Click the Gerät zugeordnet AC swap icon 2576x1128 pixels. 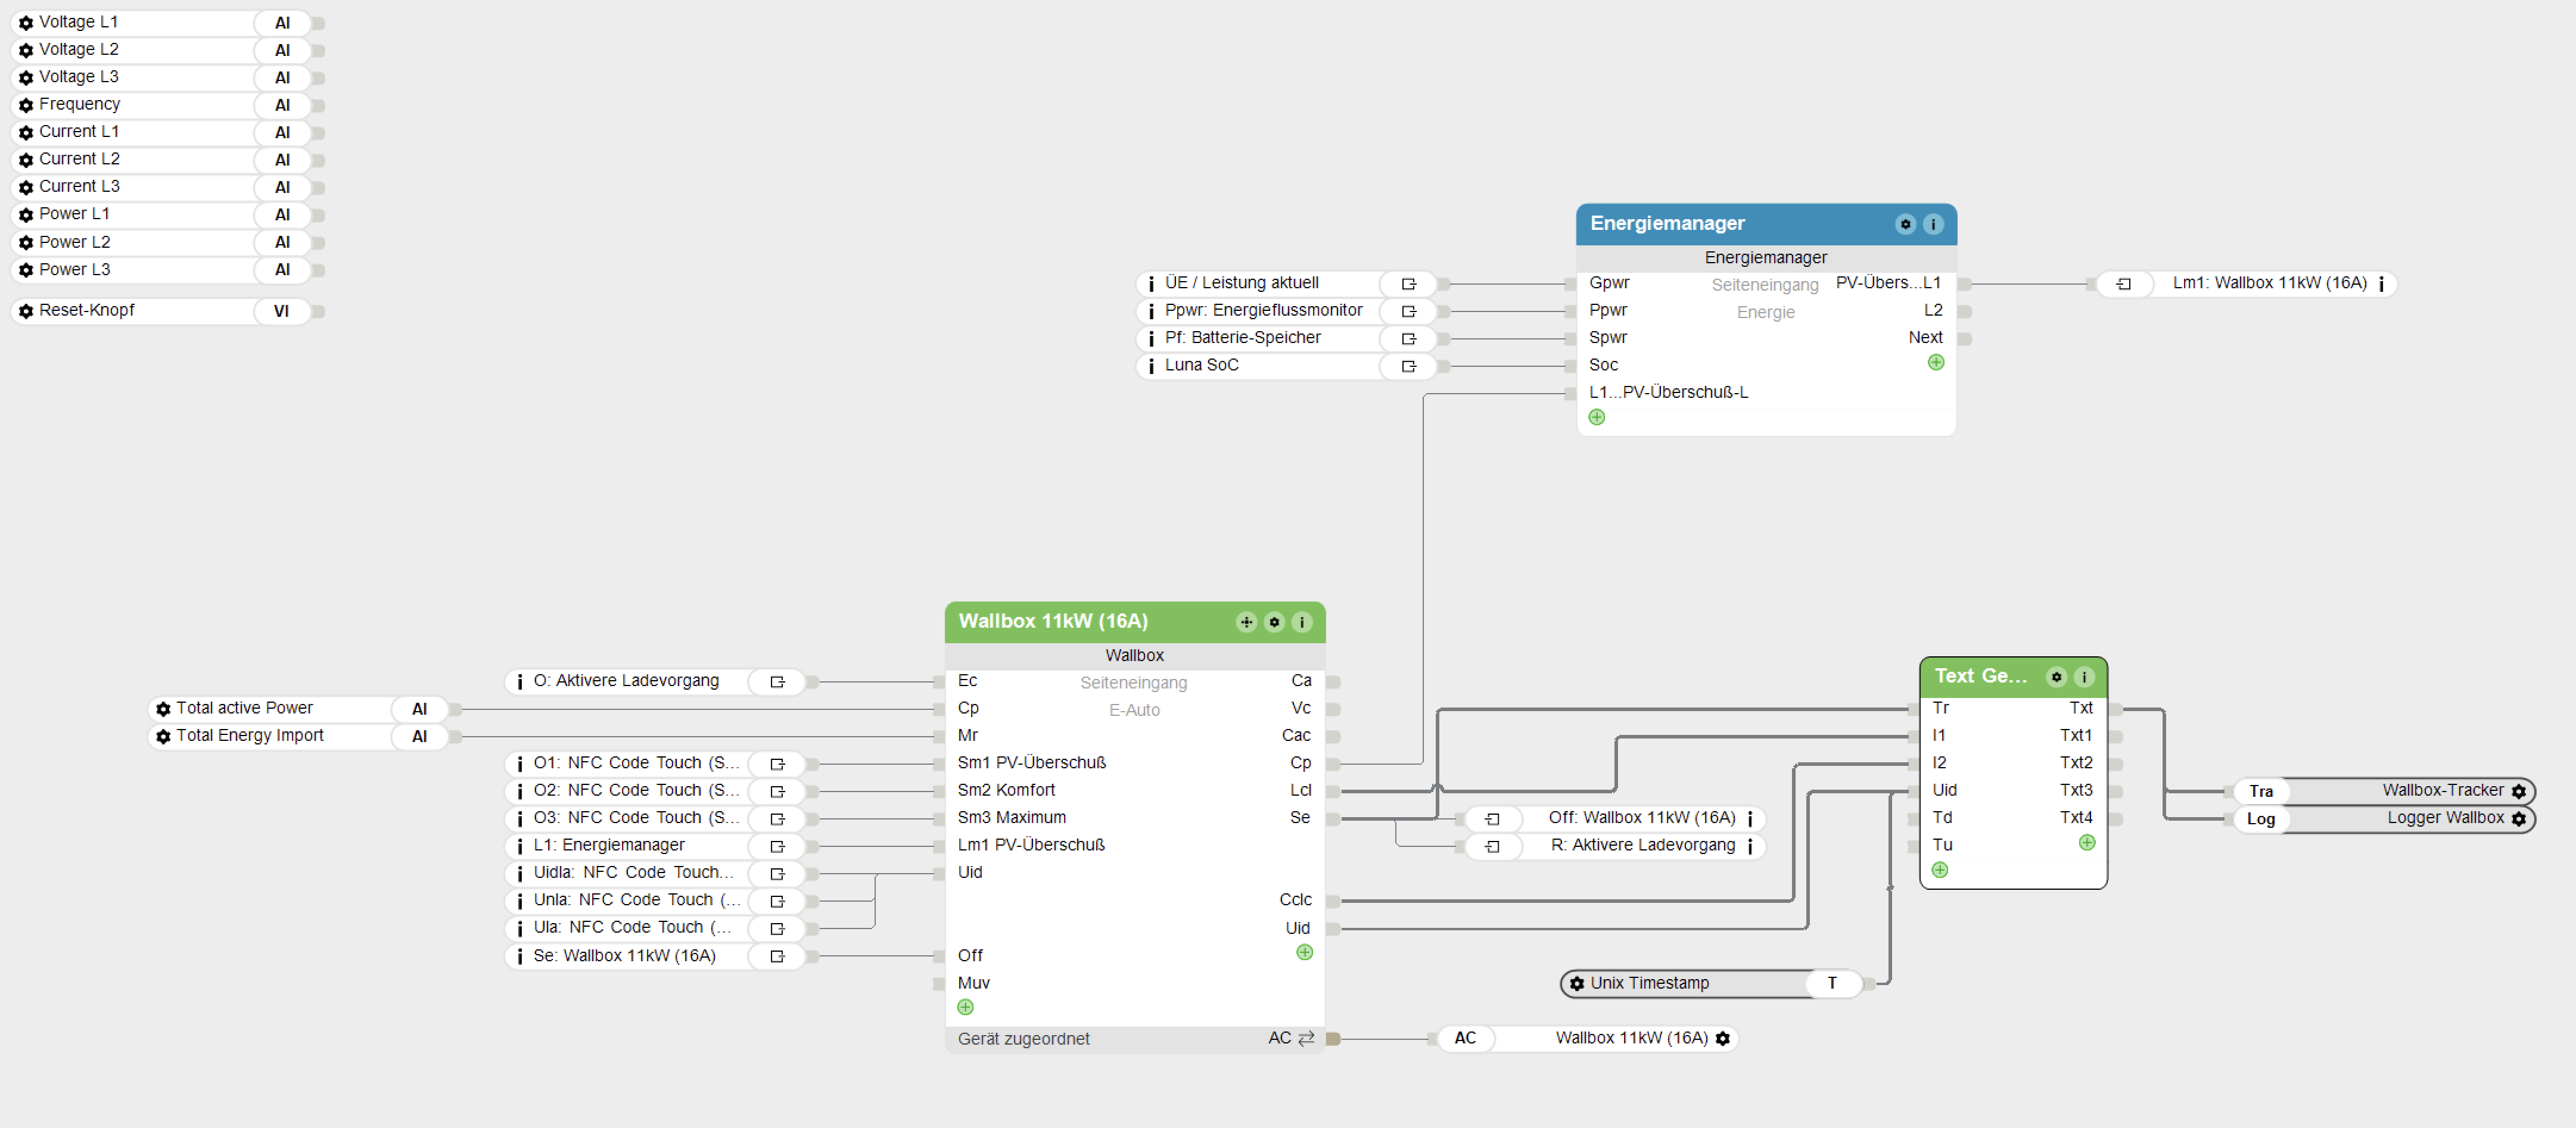coord(1306,1039)
